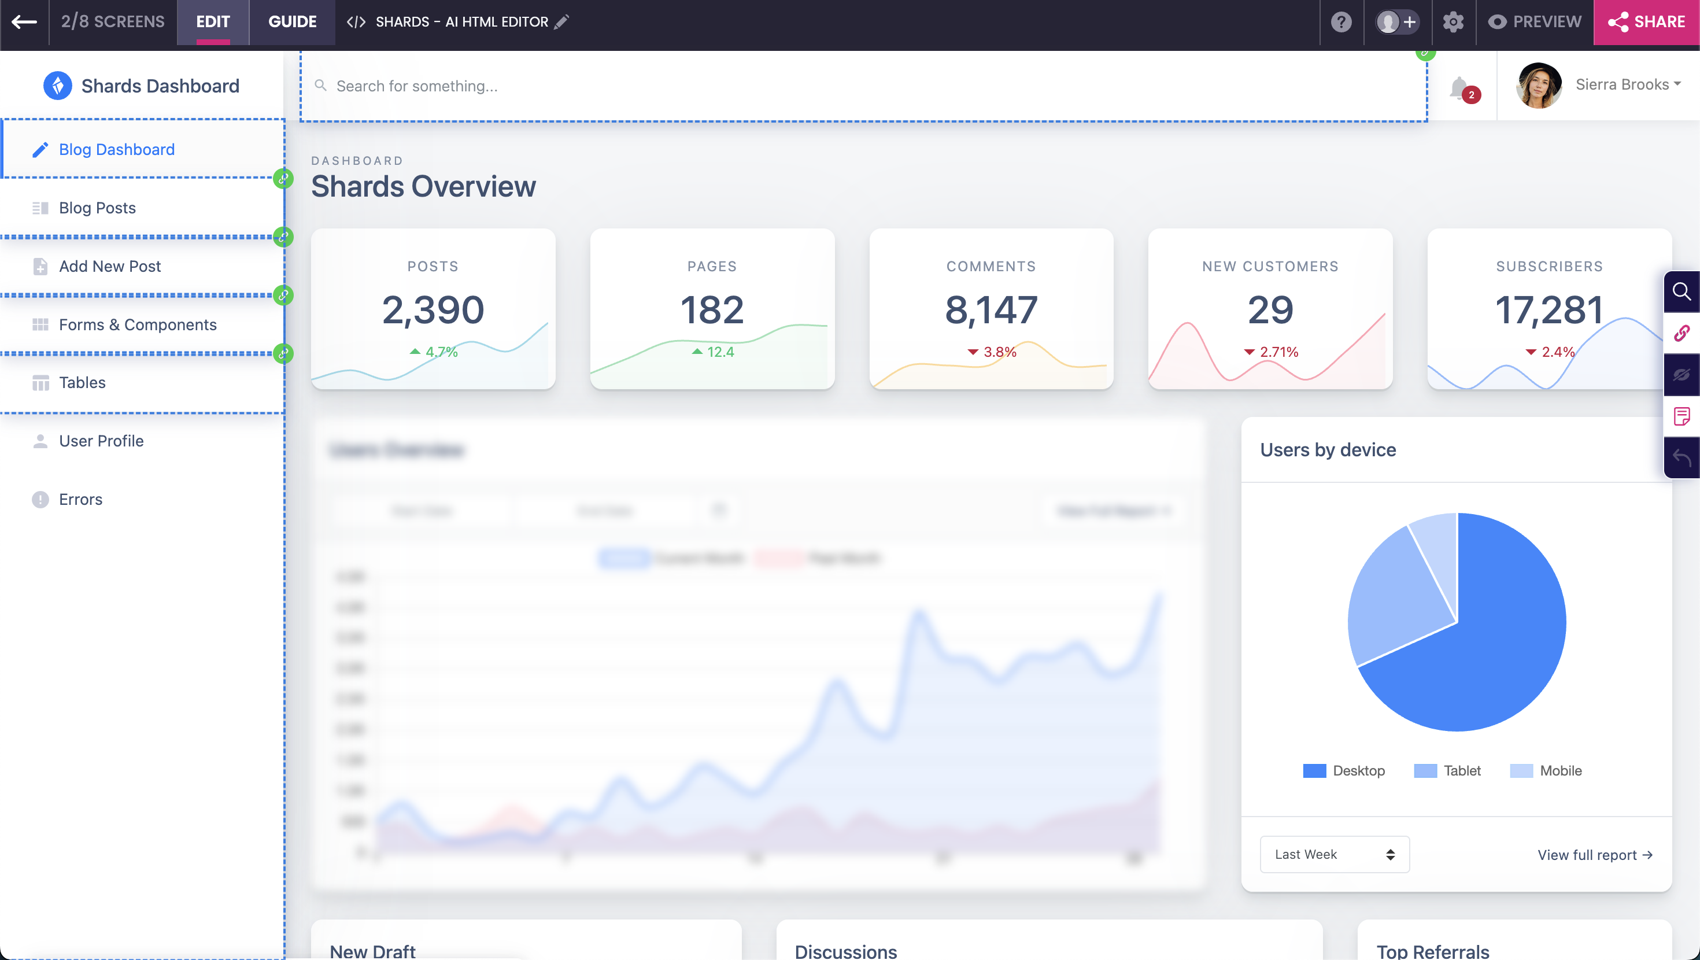Open the help question mark icon
1700x960 pixels.
[1341, 22]
